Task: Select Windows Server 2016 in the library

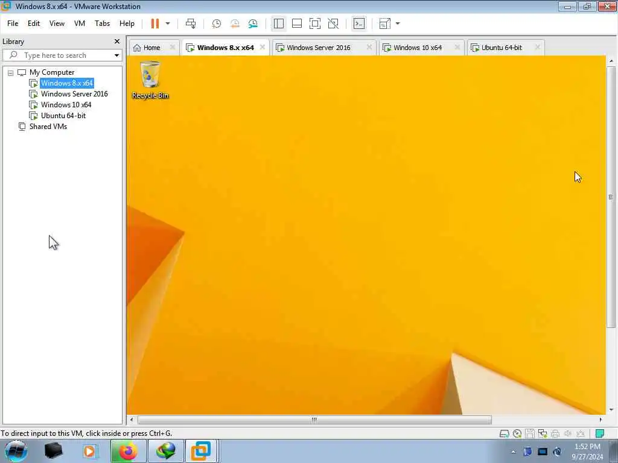Action: [74, 94]
